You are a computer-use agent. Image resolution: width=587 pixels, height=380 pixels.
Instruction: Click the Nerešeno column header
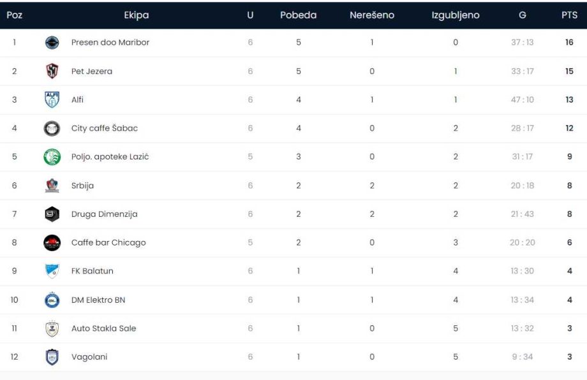(x=372, y=15)
